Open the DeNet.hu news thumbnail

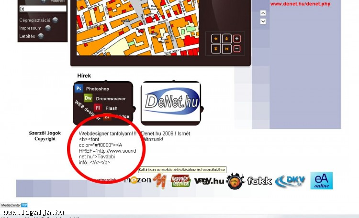[171, 102]
